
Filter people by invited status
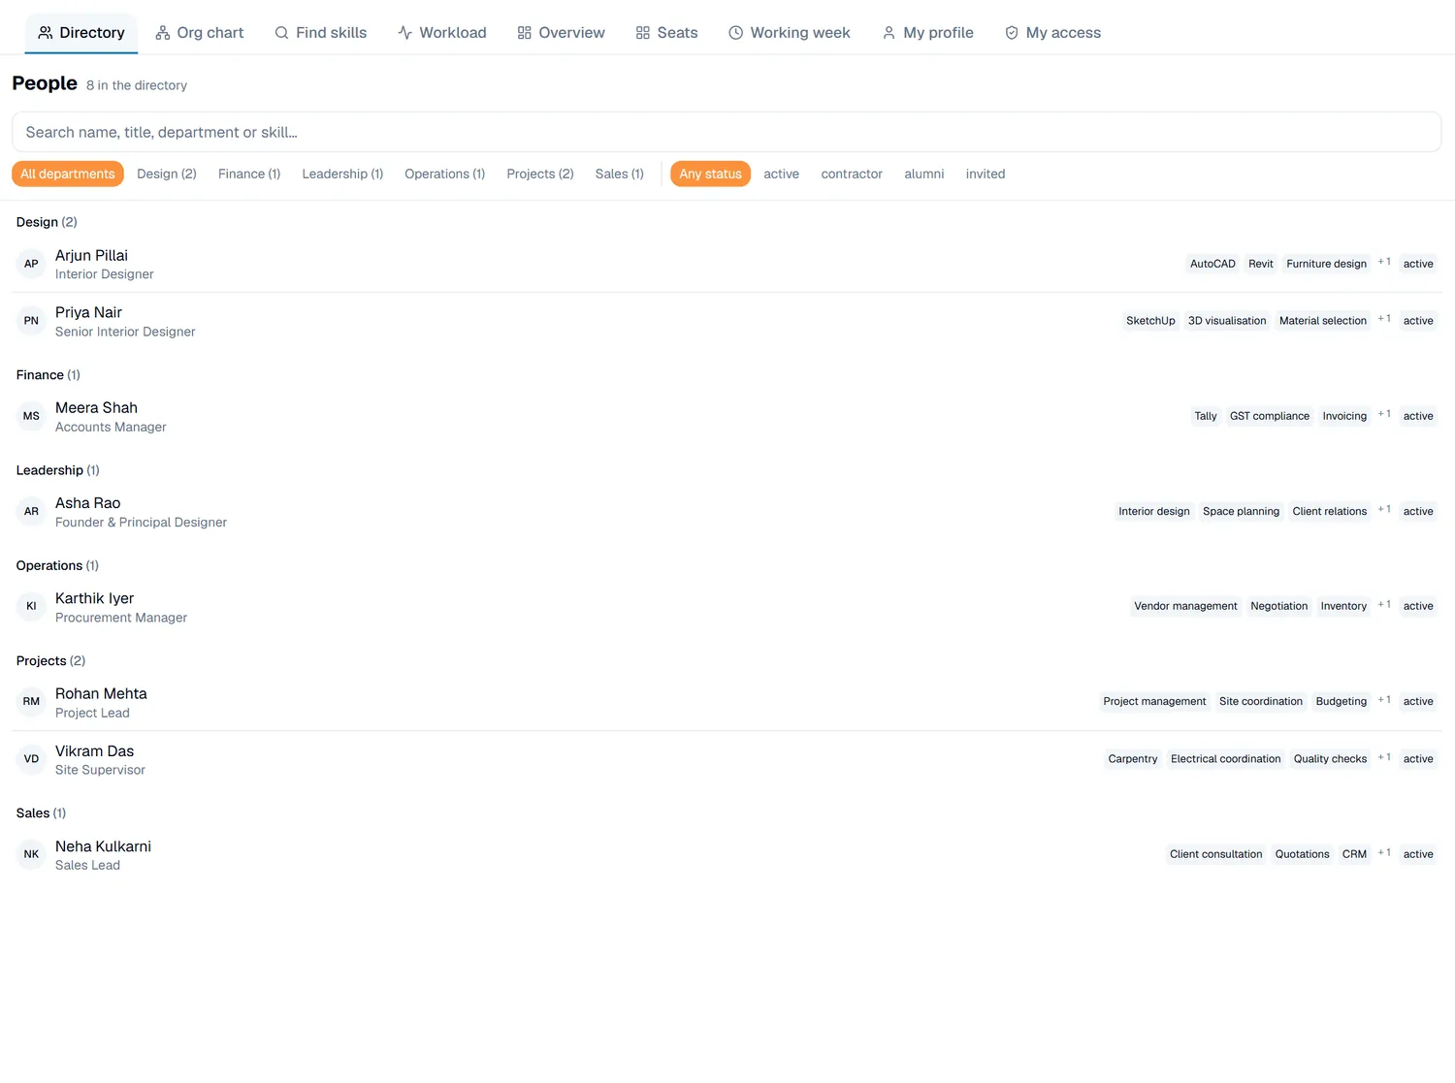986,174
